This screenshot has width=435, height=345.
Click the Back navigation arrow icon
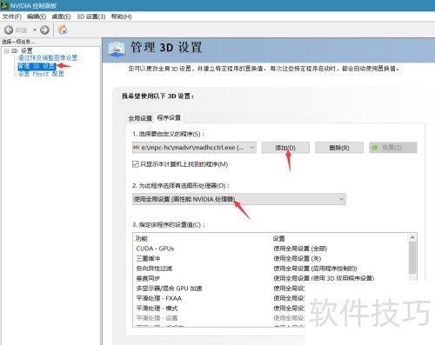click(x=9, y=30)
